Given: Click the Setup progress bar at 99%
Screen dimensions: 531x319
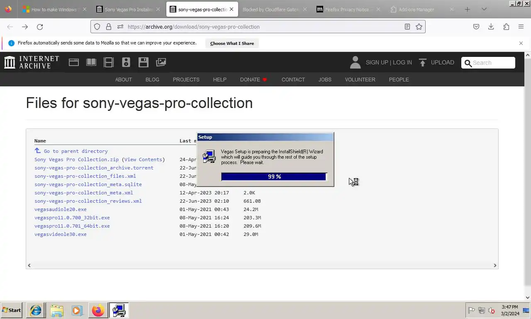Looking at the screenshot, I should tap(274, 177).
